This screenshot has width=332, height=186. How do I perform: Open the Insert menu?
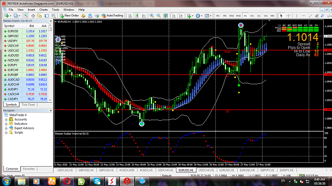[x=31, y=10]
